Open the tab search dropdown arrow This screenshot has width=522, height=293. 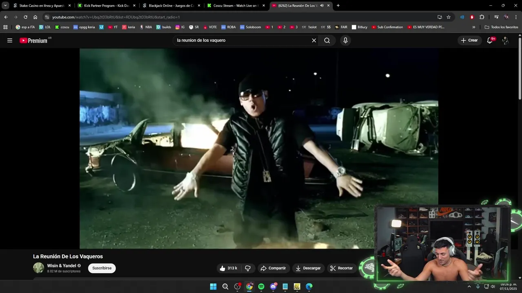click(5, 6)
